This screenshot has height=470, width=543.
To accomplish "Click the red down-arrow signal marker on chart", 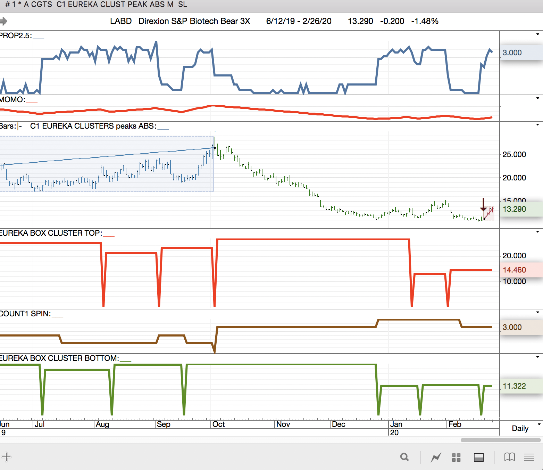I will tap(483, 205).
